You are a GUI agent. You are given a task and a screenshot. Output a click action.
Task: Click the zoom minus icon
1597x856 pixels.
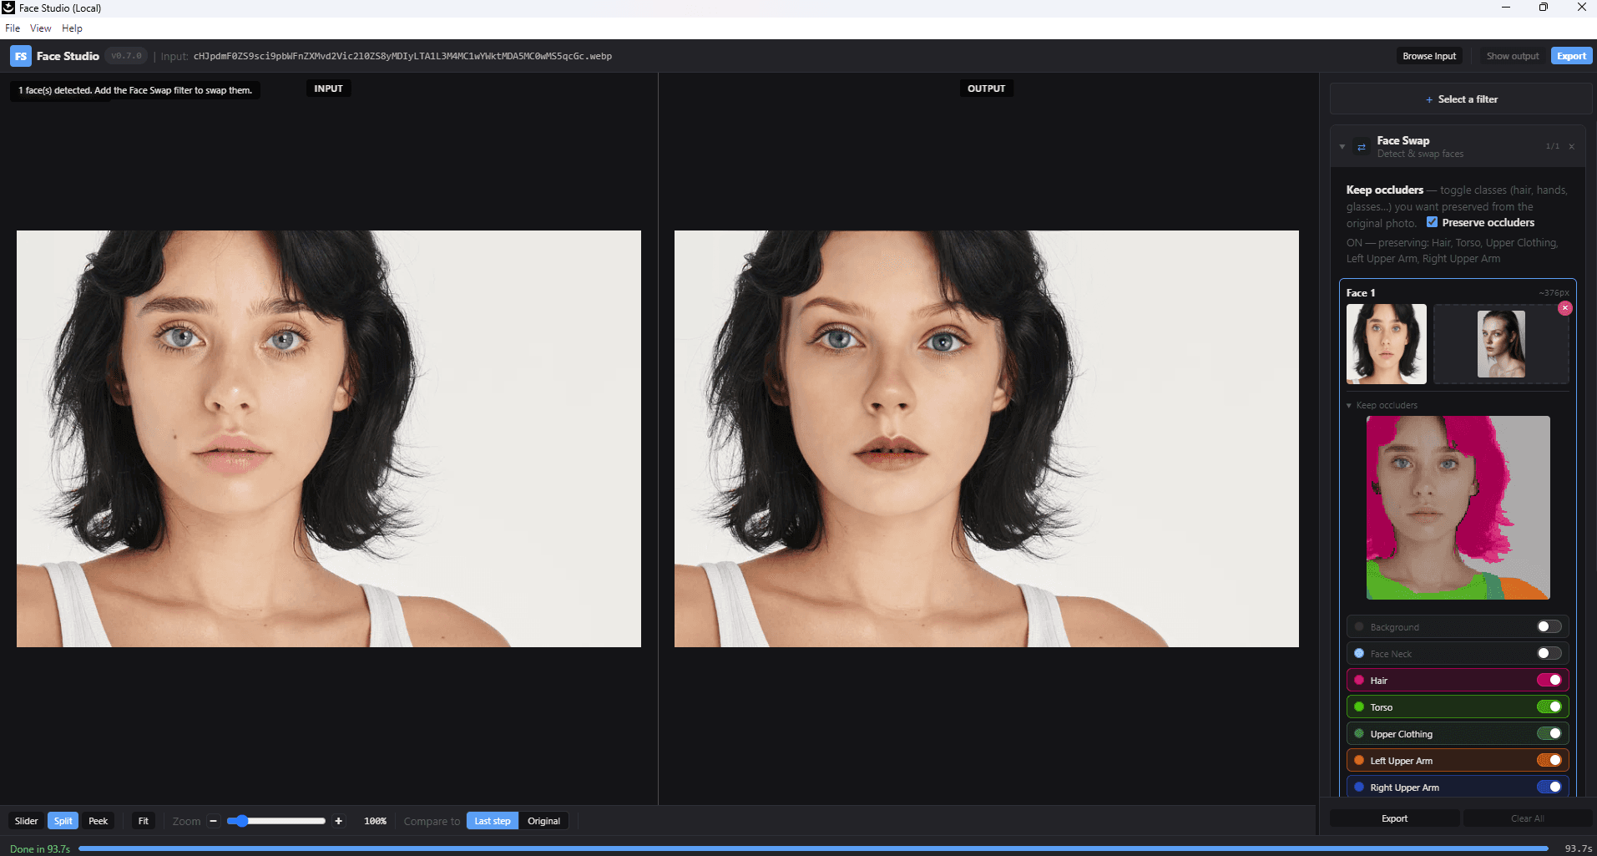pyautogui.click(x=213, y=821)
